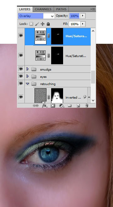Image resolution: width=113 pixels, height=207 pixels.
Task: Hide the smudge group
Action: tap(21, 69)
